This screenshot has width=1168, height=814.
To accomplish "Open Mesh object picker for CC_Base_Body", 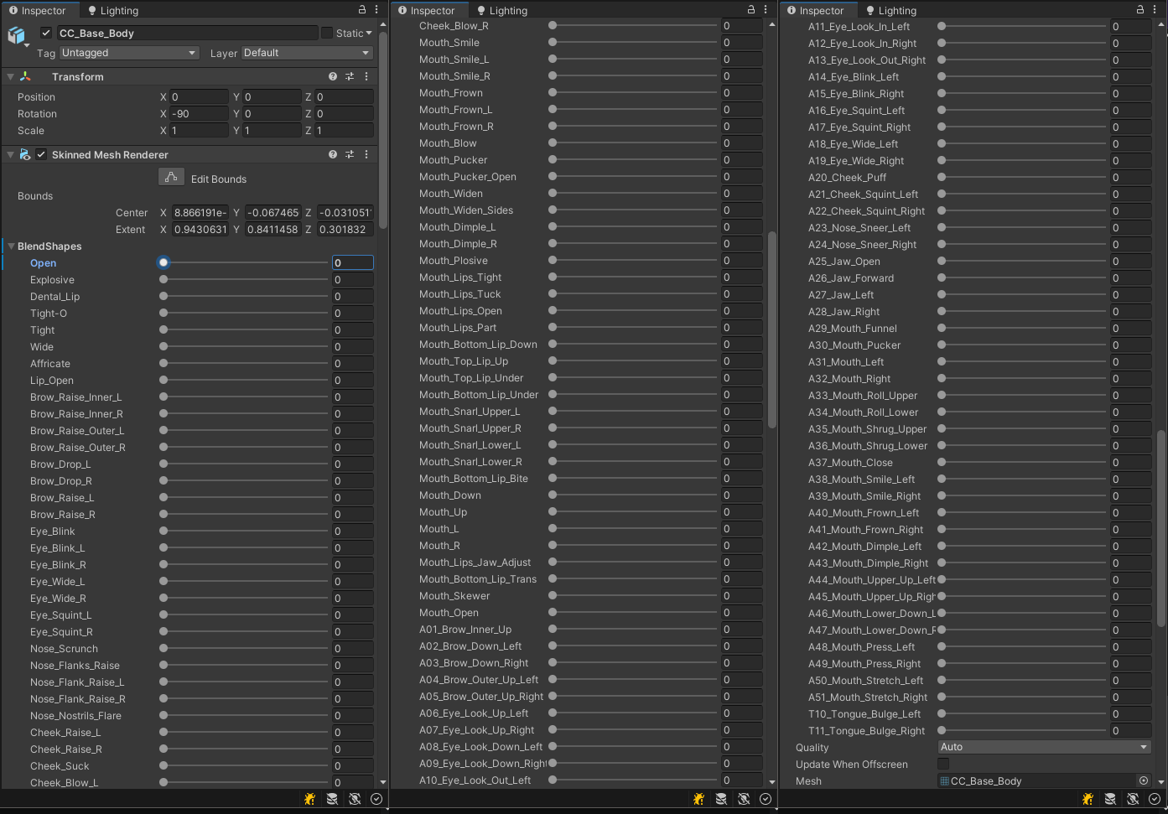I will pos(1143,780).
